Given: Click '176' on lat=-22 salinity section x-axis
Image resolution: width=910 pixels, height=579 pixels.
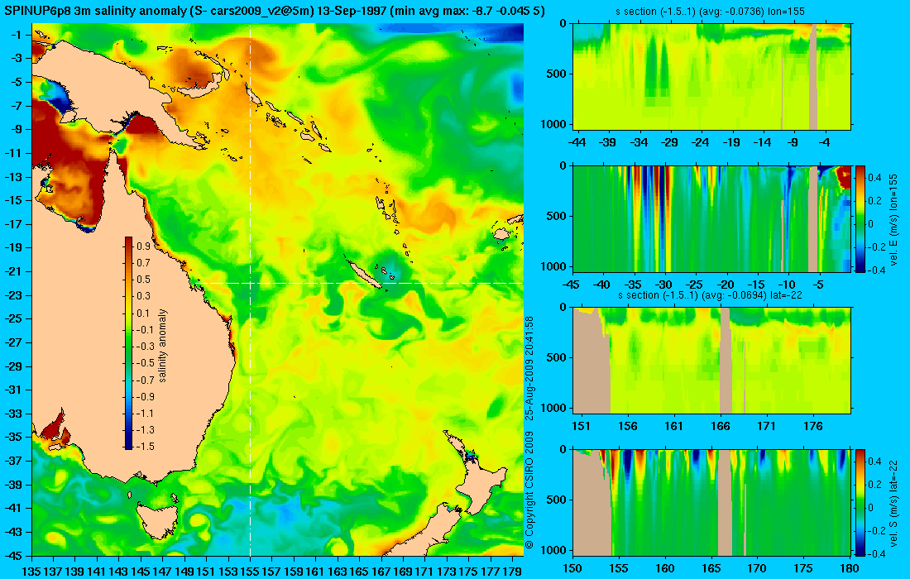Looking at the screenshot, I should coord(813,427).
